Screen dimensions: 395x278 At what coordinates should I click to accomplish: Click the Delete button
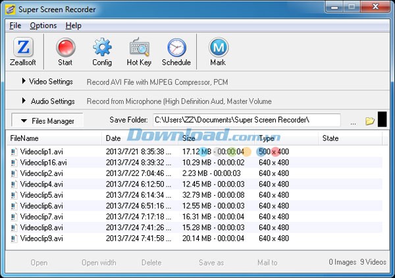click(x=151, y=263)
